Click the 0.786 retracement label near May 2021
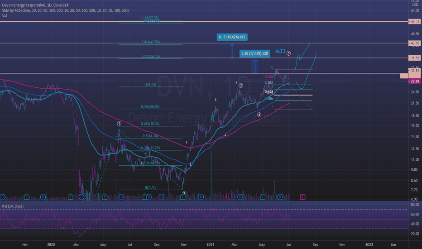 coord(269,99)
